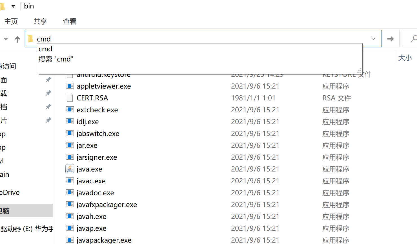Select the CERT.RSA file name
This screenshot has width=417, height=244.
click(x=92, y=98)
